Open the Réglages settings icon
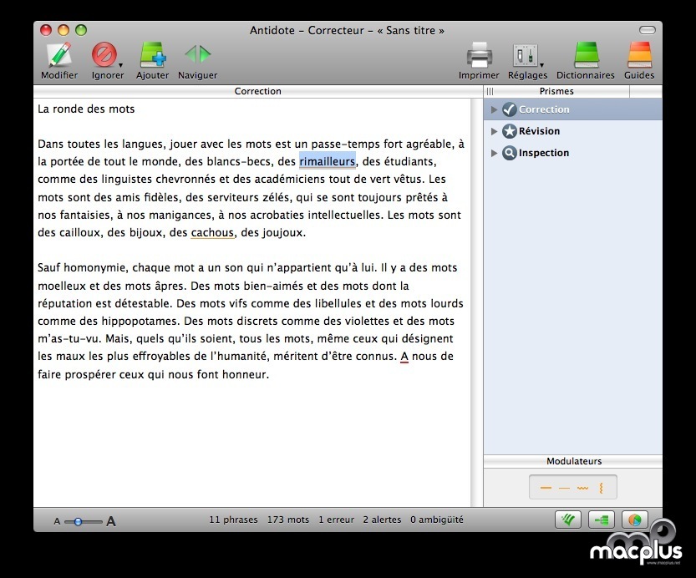 526,55
